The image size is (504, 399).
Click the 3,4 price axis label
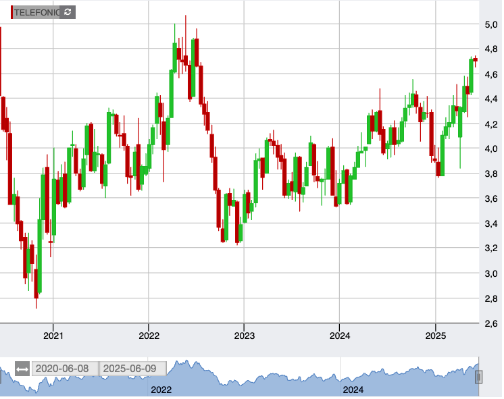[x=490, y=223]
